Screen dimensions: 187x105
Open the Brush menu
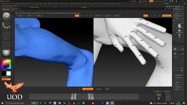(x=8, y=3)
